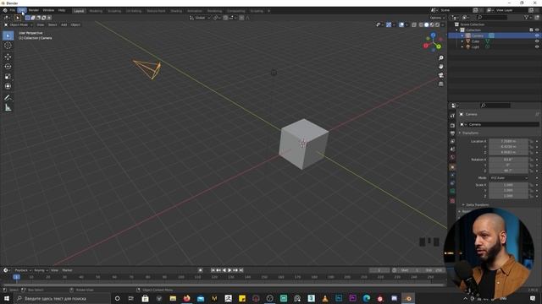
Task: Enable Rendered viewport shading
Action: 437,24
